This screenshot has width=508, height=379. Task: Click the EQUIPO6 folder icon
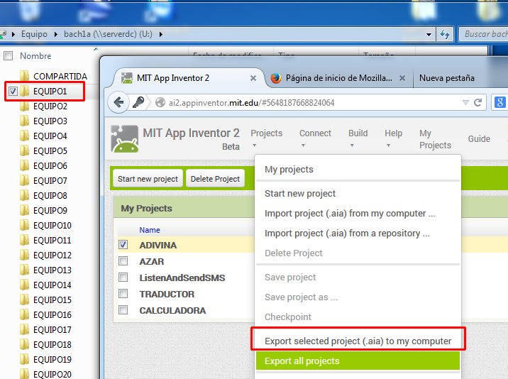click(x=24, y=165)
